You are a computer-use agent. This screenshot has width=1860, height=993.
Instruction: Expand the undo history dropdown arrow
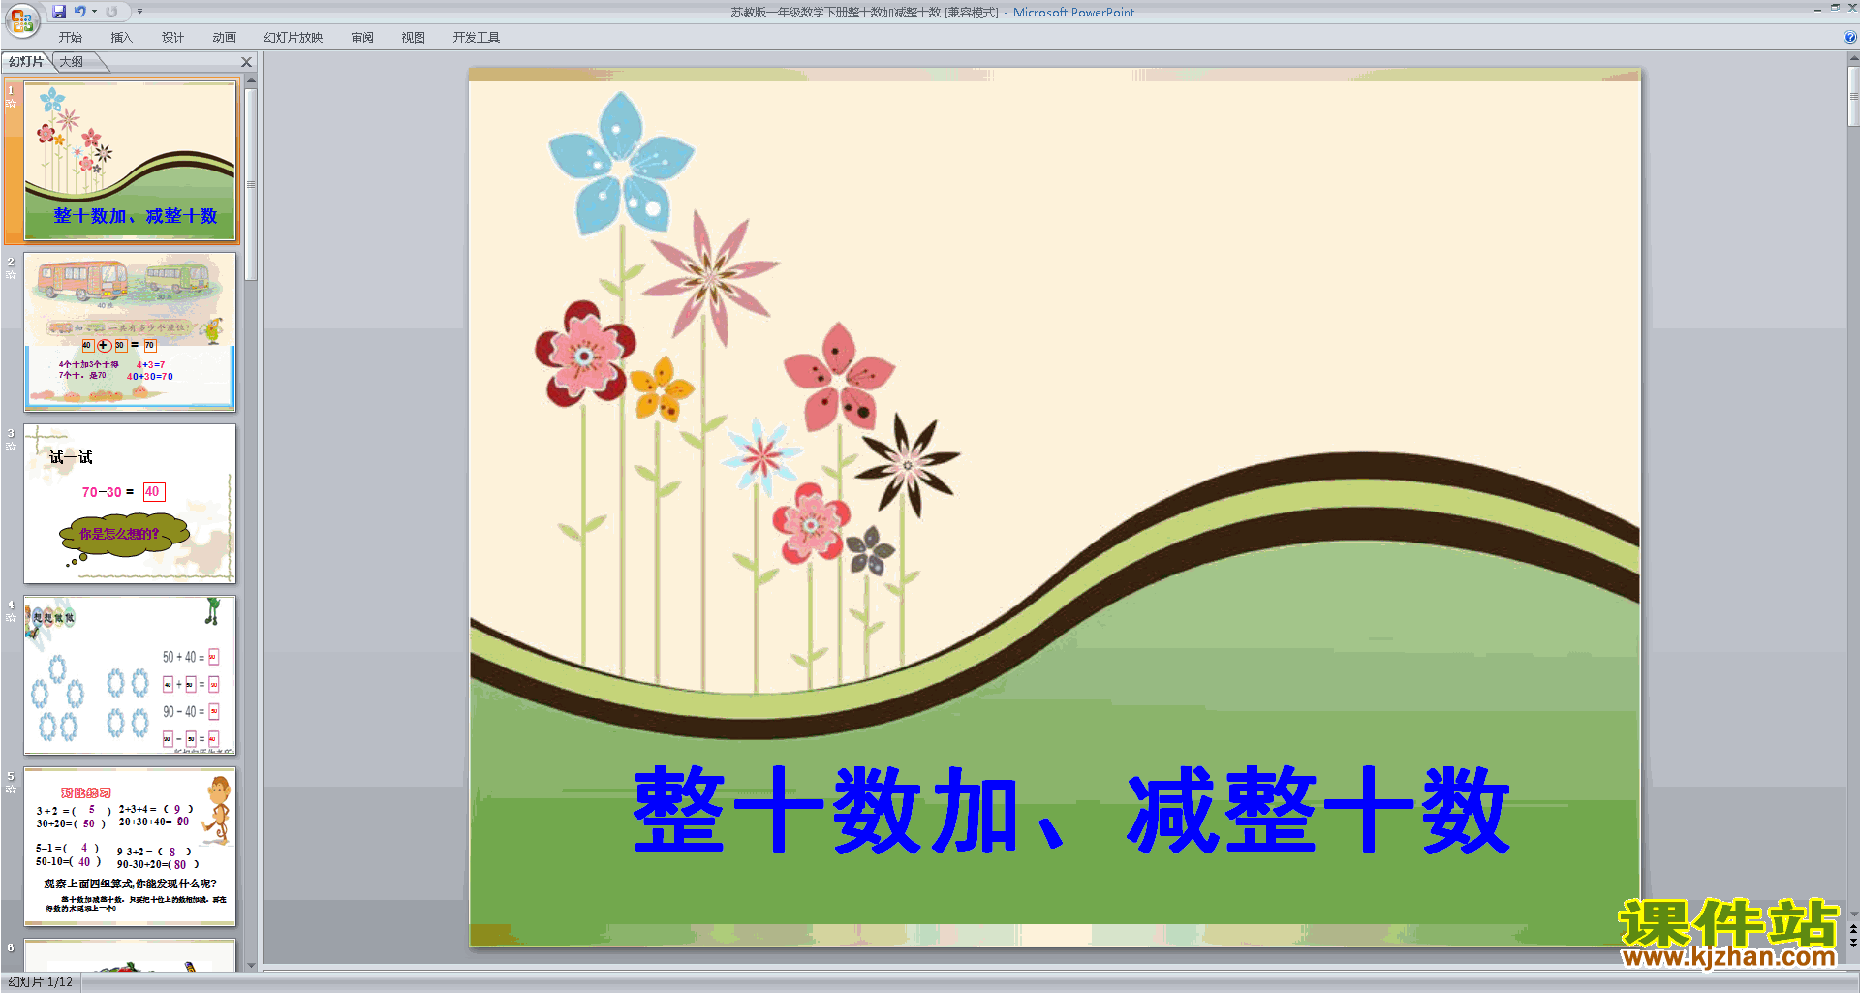(x=94, y=12)
